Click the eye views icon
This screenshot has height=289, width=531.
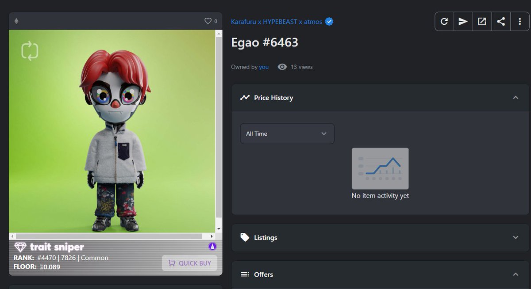tap(282, 67)
